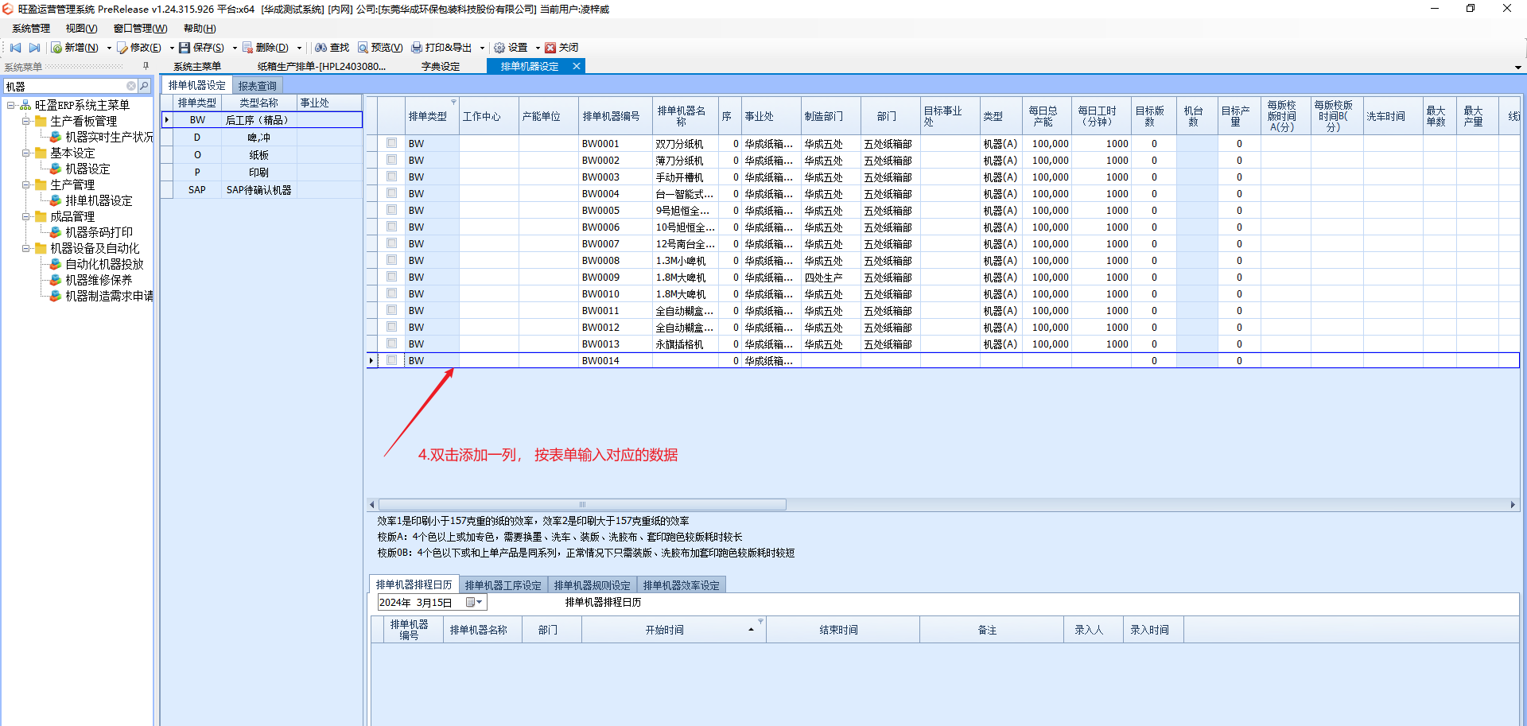Select the 啤,冲 type row D

pyautogui.click(x=262, y=138)
